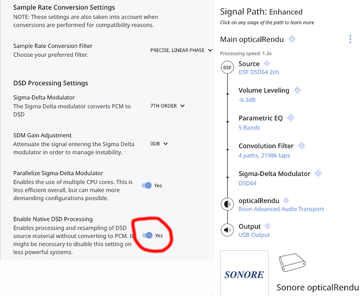This screenshot has height=296, width=360.
Task: Click the Roon Advanced Audio Transport link
Action: 281,209
